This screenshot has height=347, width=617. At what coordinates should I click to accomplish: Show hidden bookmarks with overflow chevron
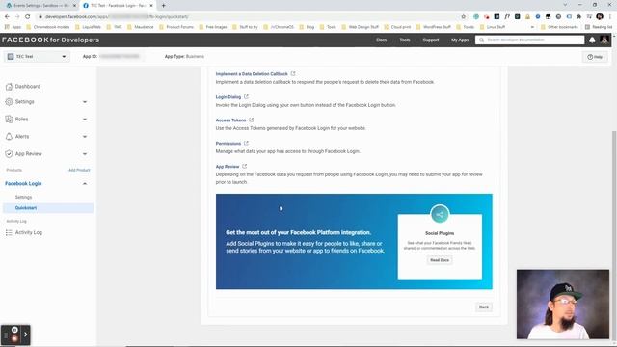click(x=532, y=27)
